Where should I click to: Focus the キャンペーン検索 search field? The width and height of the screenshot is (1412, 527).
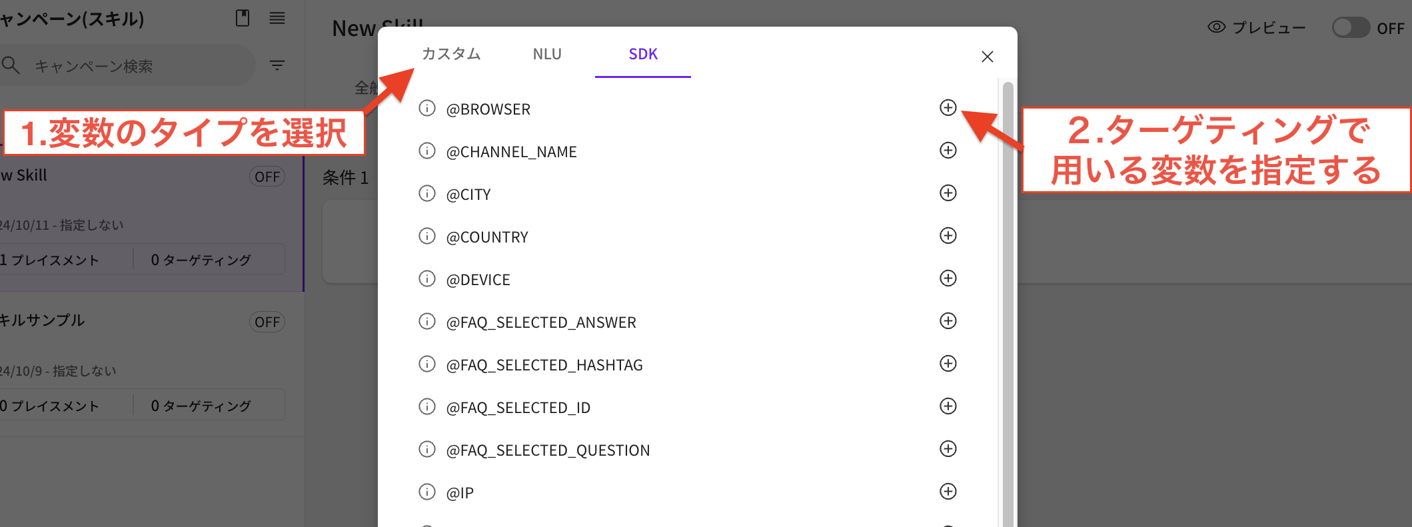coord(133,66)
